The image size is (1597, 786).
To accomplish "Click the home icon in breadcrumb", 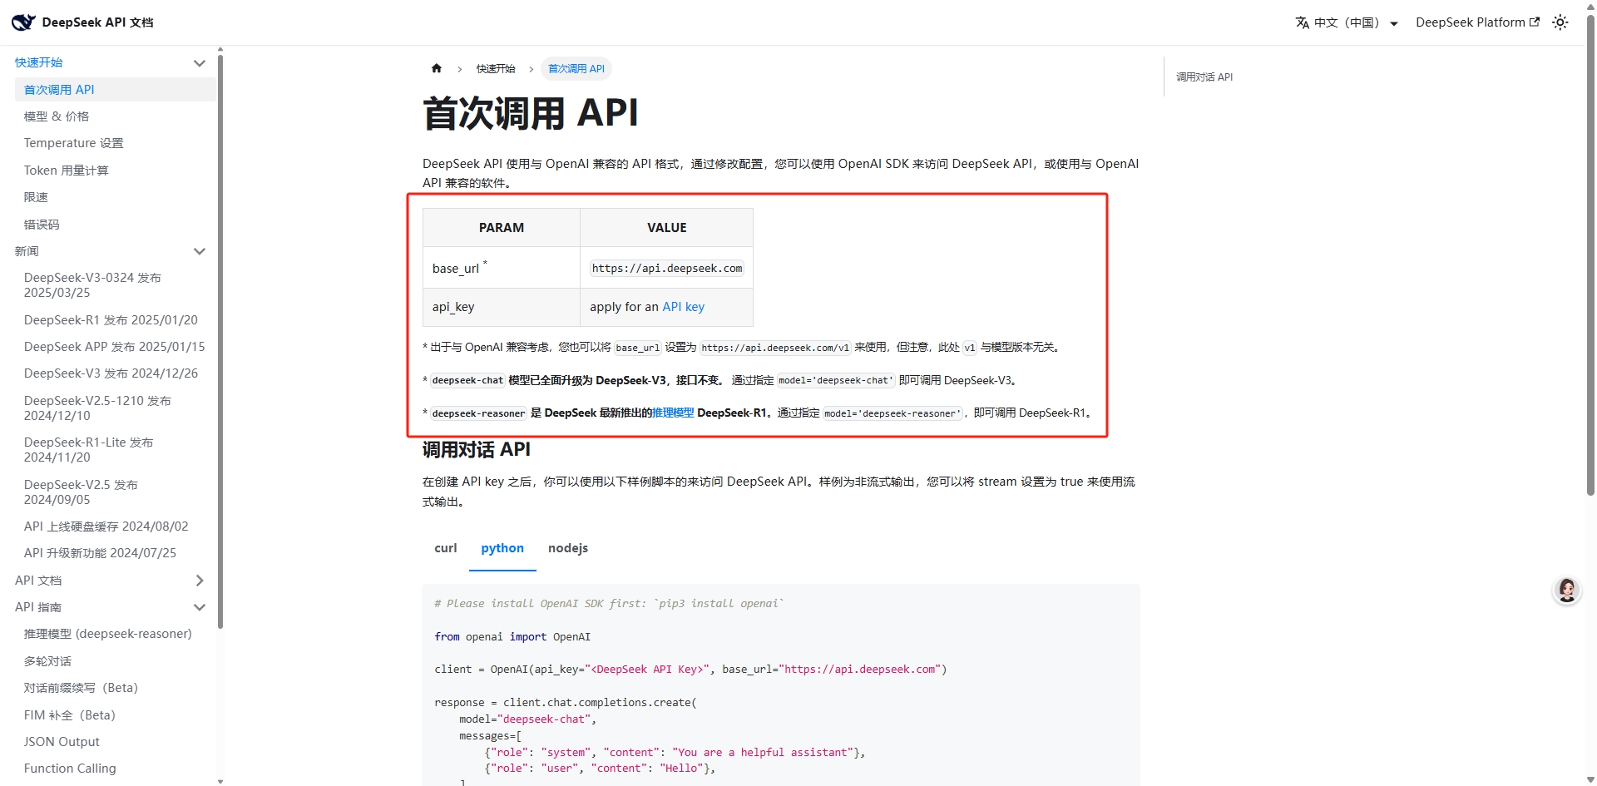I will 437,68.
